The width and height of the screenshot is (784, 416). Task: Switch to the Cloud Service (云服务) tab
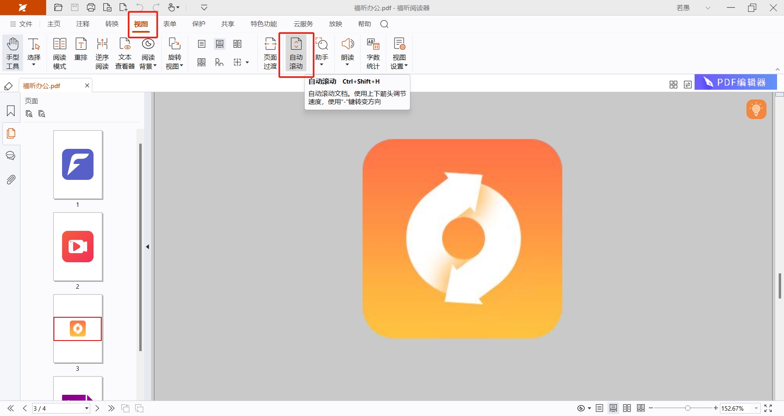303,24
